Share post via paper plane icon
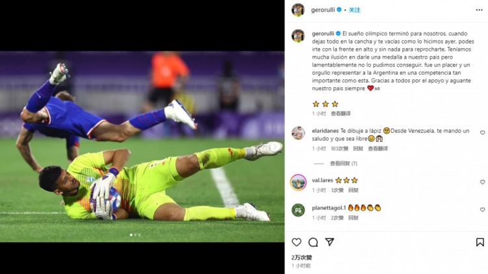Viewport: 488px width, 274px height. 330,242
